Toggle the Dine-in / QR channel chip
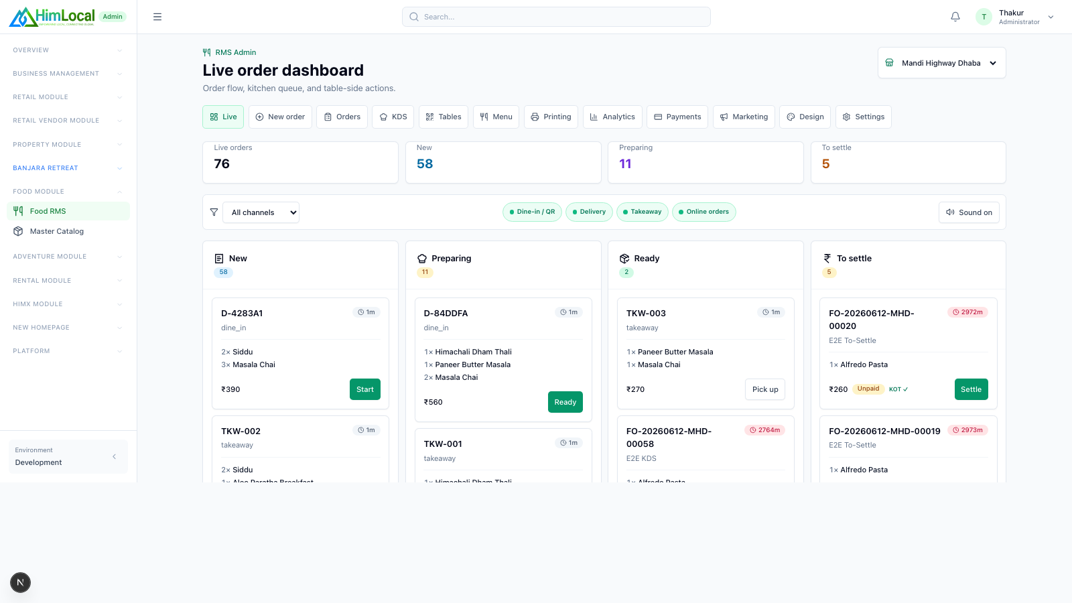Screen dimensions: 1072x603 point(532,212)
